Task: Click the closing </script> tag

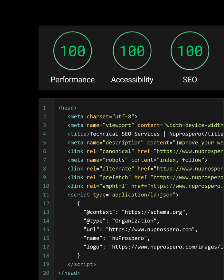Action: tap(82, 264)
